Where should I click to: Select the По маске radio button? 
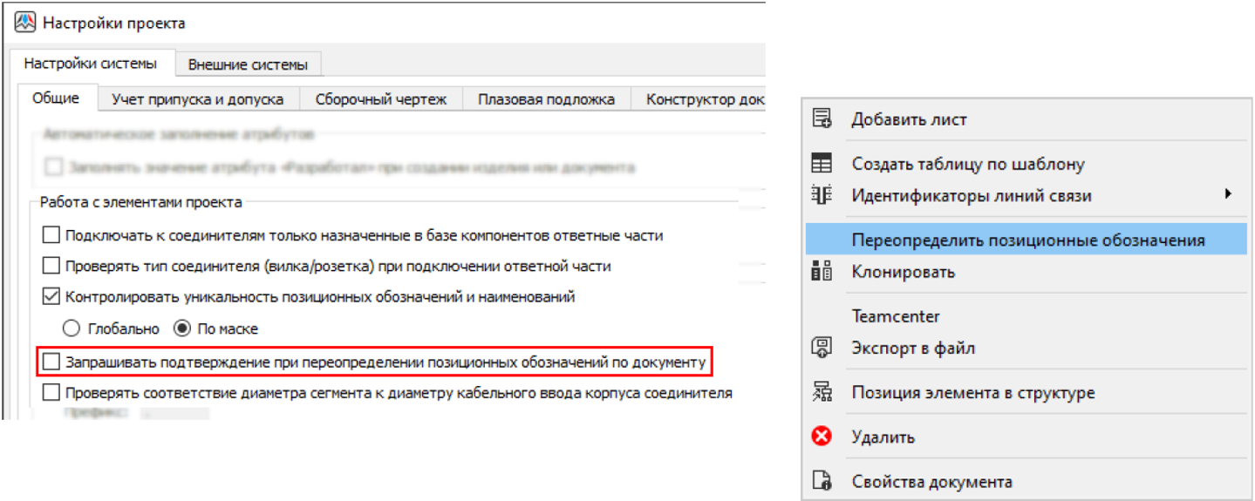tap(182, 328)
